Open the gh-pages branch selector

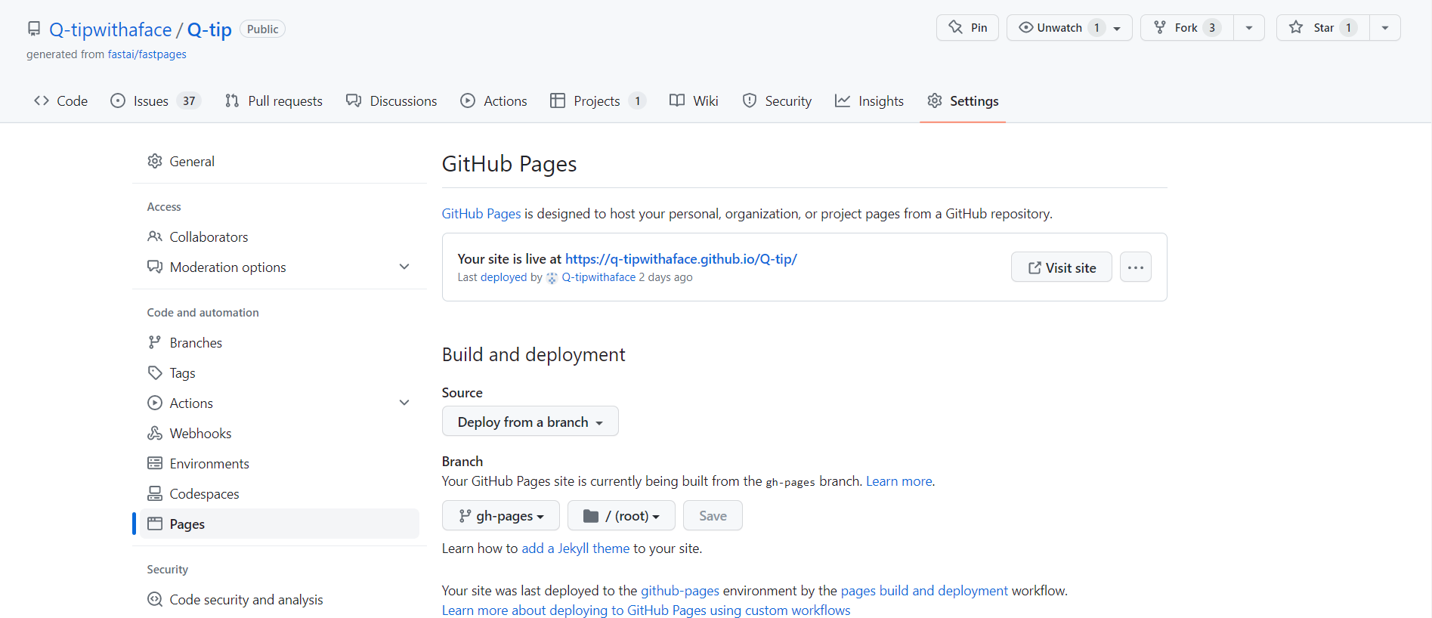pos(501,515)
